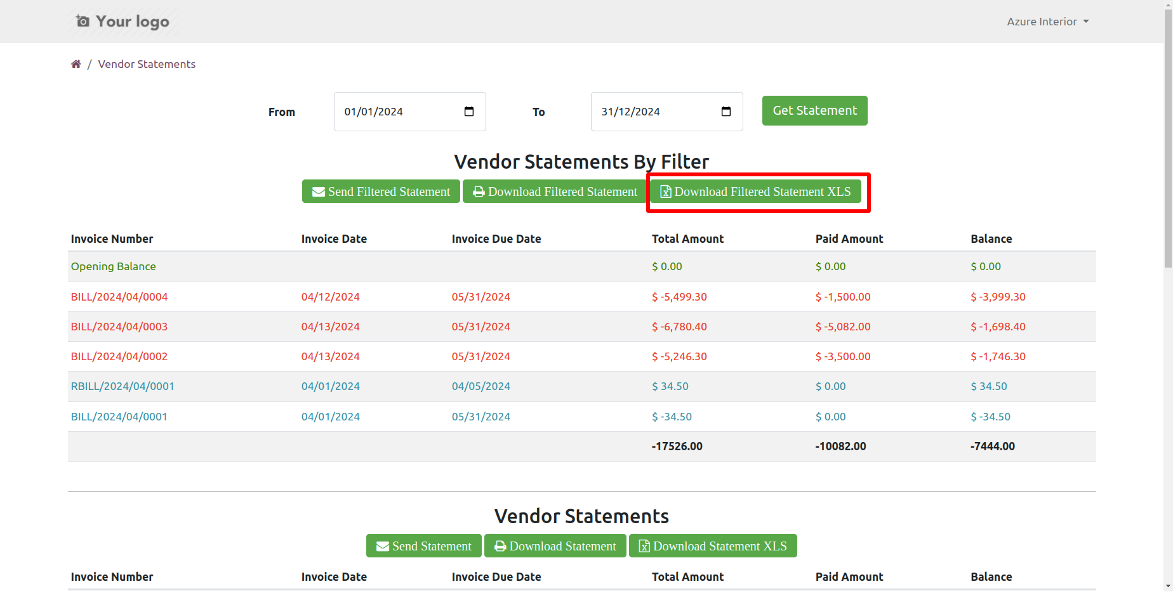Click the Get Statement button
The width and height of the screenshot is (1173, 591).
[x=814, y=110]
